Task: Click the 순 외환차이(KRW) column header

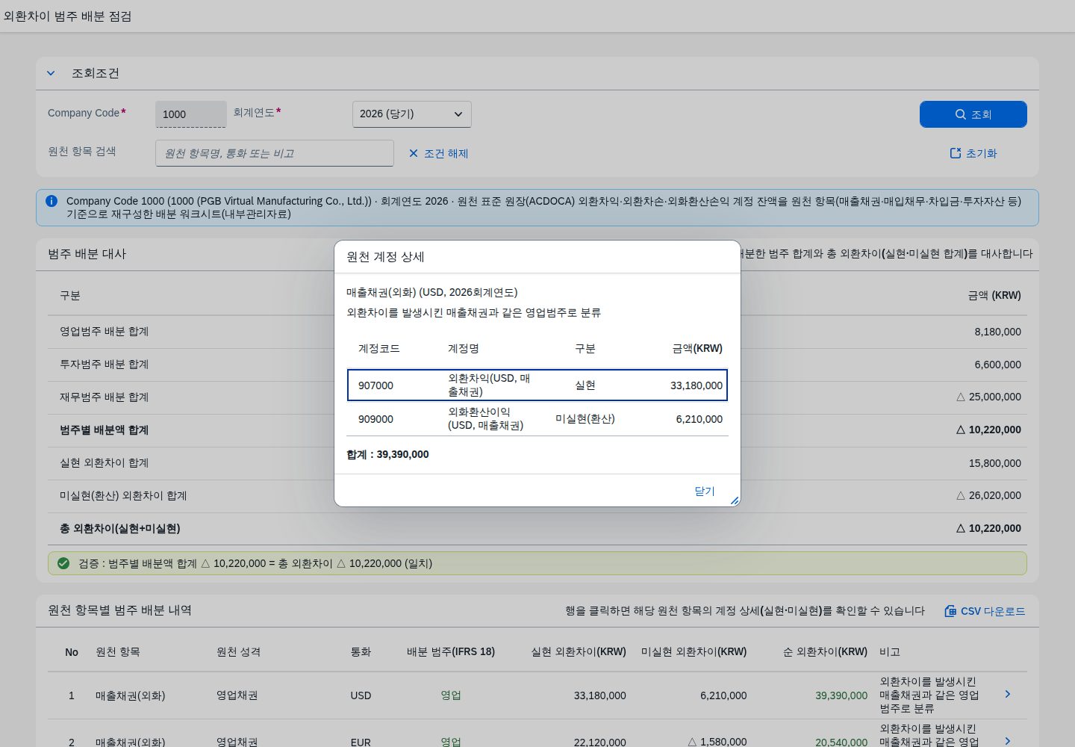Action: [x=825, y=652]
